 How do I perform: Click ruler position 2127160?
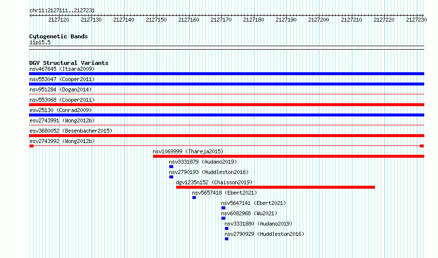click(188, 20)
